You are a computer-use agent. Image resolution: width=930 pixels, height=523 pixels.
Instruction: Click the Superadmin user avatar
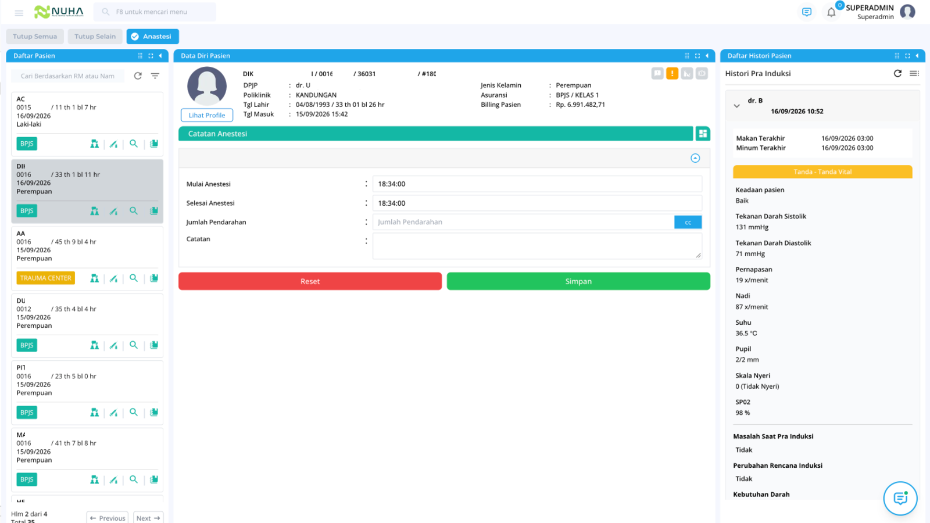pos(907,12)
